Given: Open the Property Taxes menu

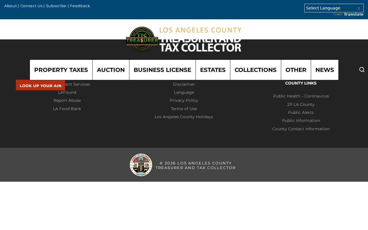Looking at the screenshot, I should pos(61,70).
